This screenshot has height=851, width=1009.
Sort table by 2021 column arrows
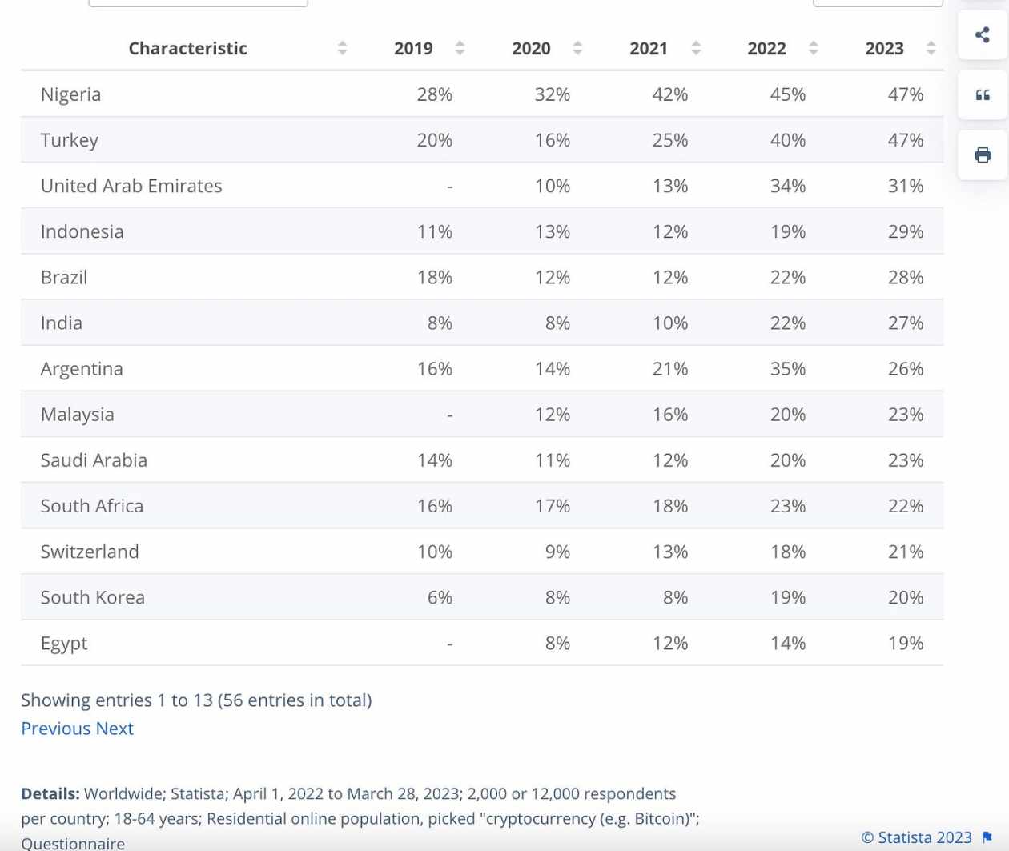click(x=696, y=48)
